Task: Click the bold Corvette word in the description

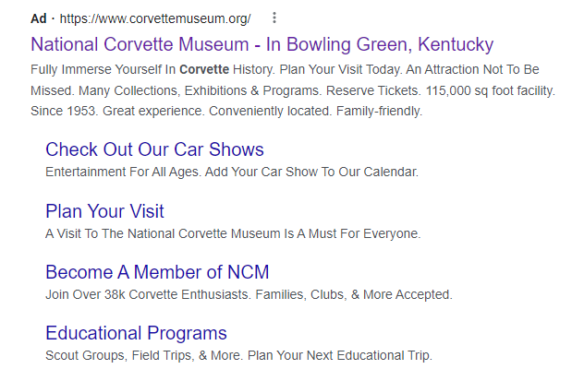Action: tap(204, 69)
